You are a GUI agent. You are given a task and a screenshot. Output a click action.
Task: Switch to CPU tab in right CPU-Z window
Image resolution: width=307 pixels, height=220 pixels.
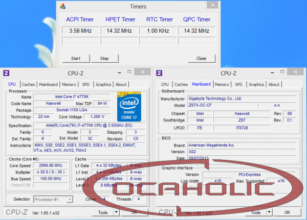[x=165, y=85]
